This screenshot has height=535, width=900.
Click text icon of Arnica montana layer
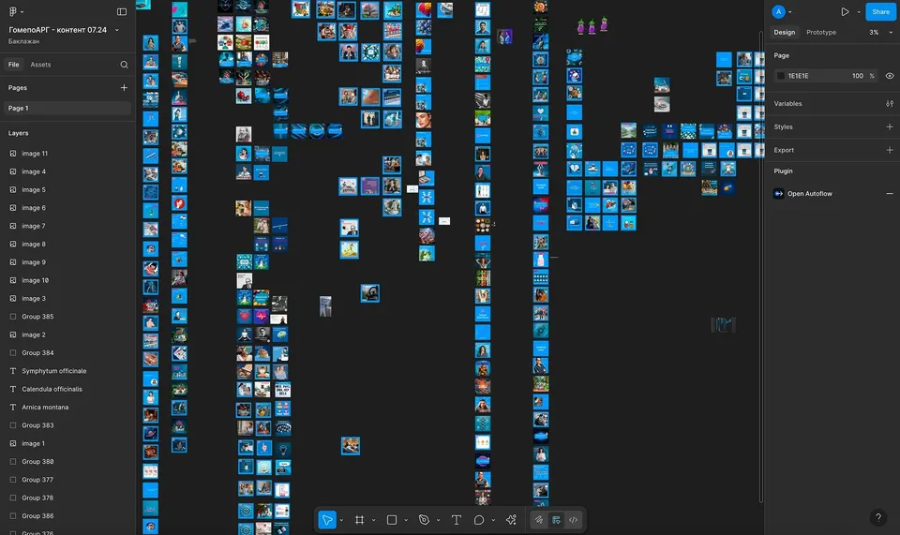(x=13, y=408)
